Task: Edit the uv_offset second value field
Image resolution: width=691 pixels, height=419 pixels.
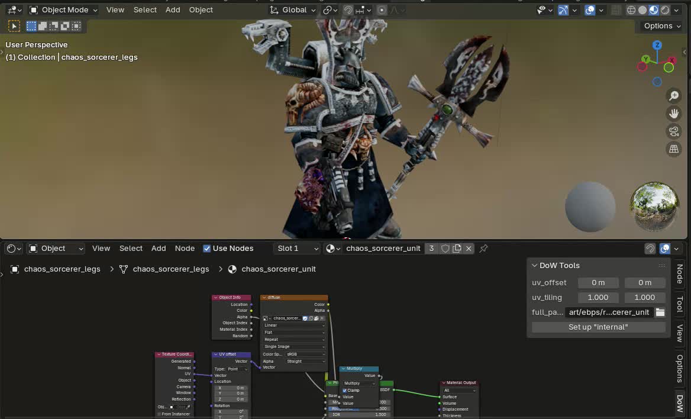Action: pyautogui.click(x=645, y=282)
